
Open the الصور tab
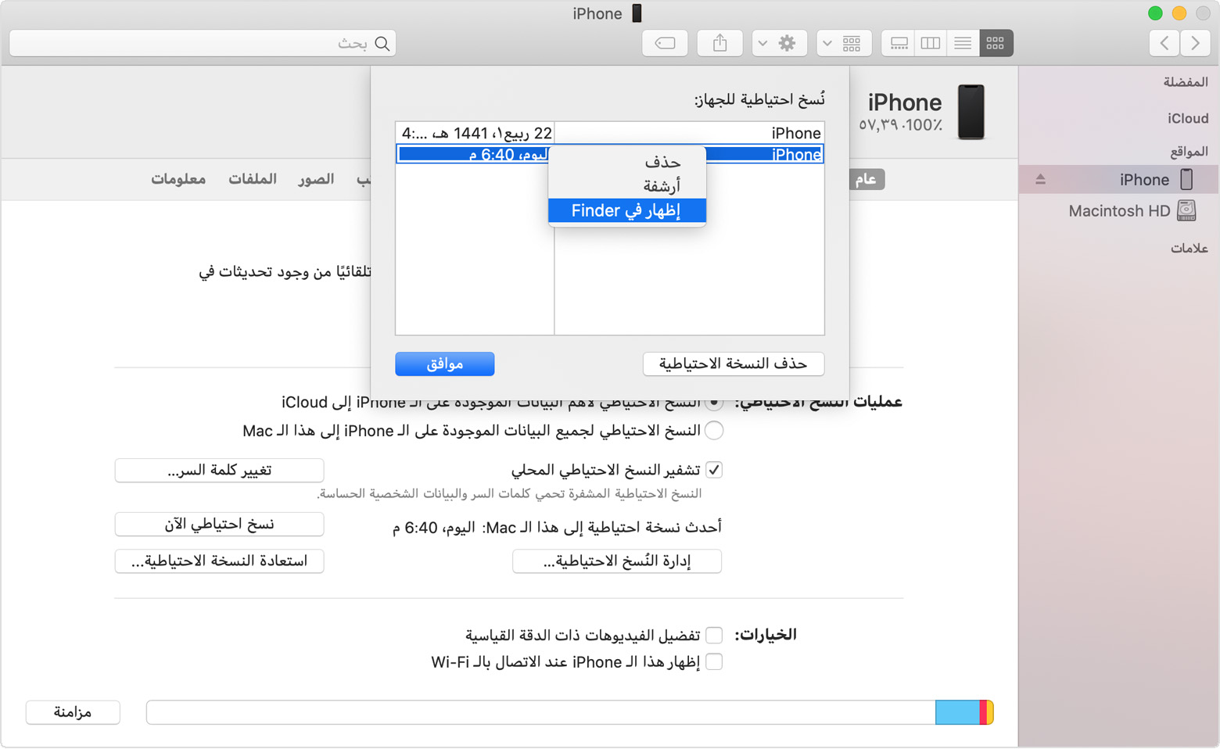316,179
